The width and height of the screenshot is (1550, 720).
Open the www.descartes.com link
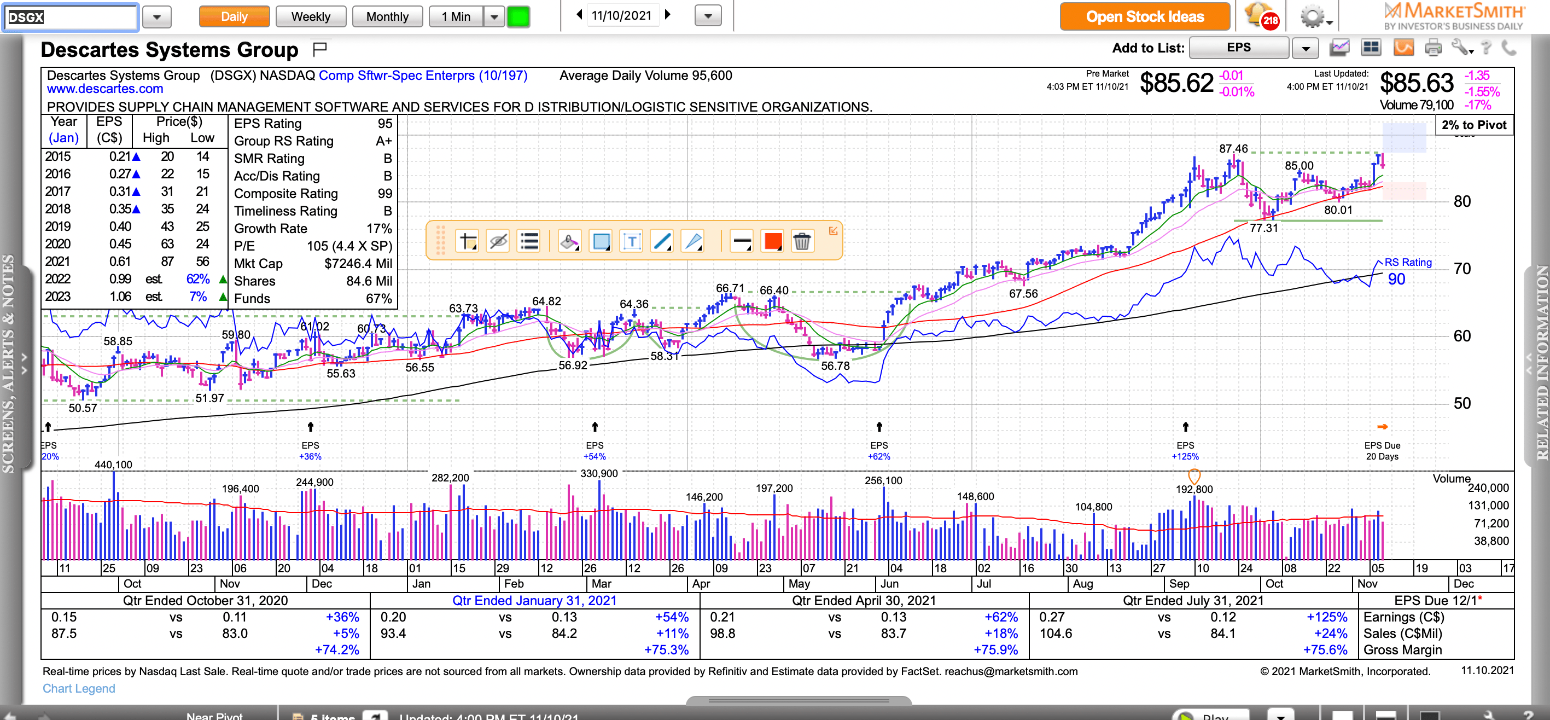[x=106, y=89]
